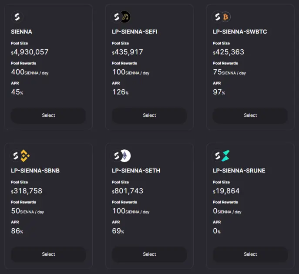Select the LP-SIENNA-SRUNE pool
This screenshot has height=274, width=299.
(x=250, y=254)
